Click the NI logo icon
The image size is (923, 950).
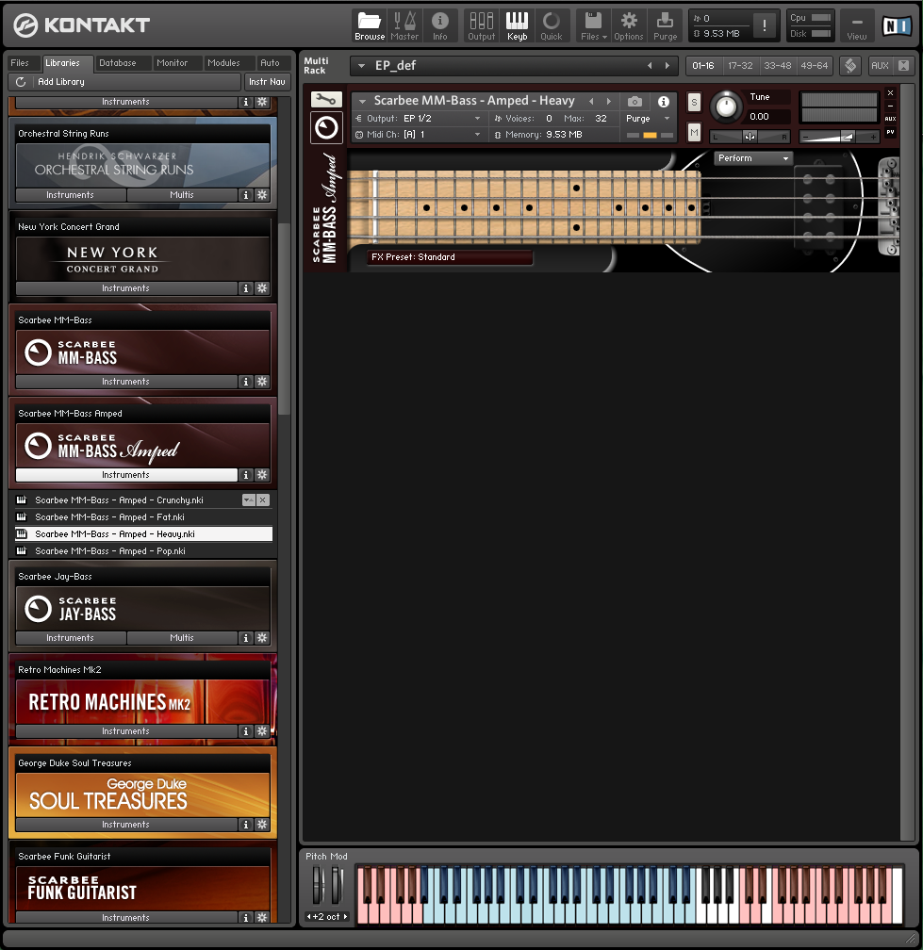point(897,25)
